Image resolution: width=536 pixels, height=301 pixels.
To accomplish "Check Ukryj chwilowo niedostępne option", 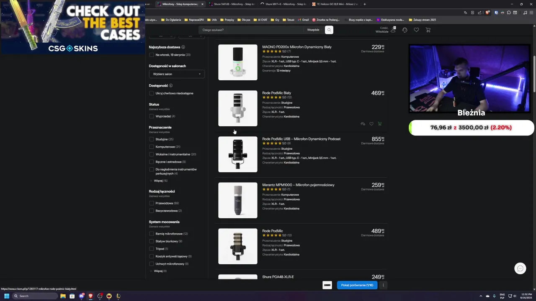I will click(x=152, y=93).
